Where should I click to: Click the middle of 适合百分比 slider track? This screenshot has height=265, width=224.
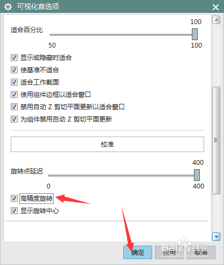pyautogui.click(x=121, y=35)
